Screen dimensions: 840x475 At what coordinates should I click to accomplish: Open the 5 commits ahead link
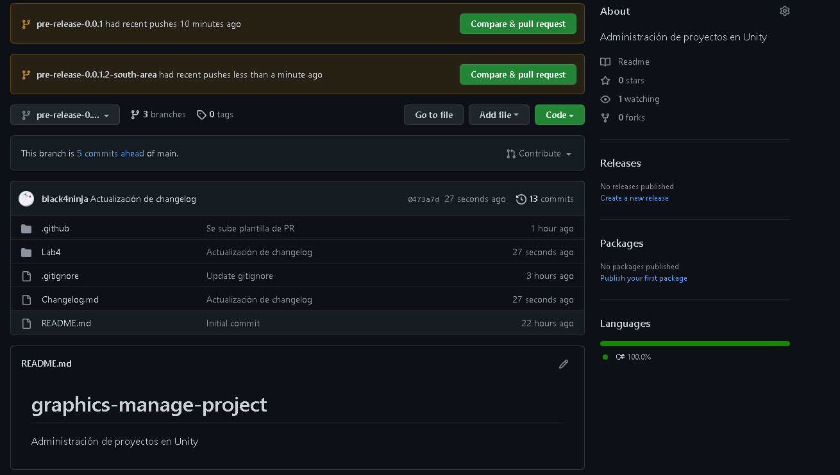tap(110, 154)
